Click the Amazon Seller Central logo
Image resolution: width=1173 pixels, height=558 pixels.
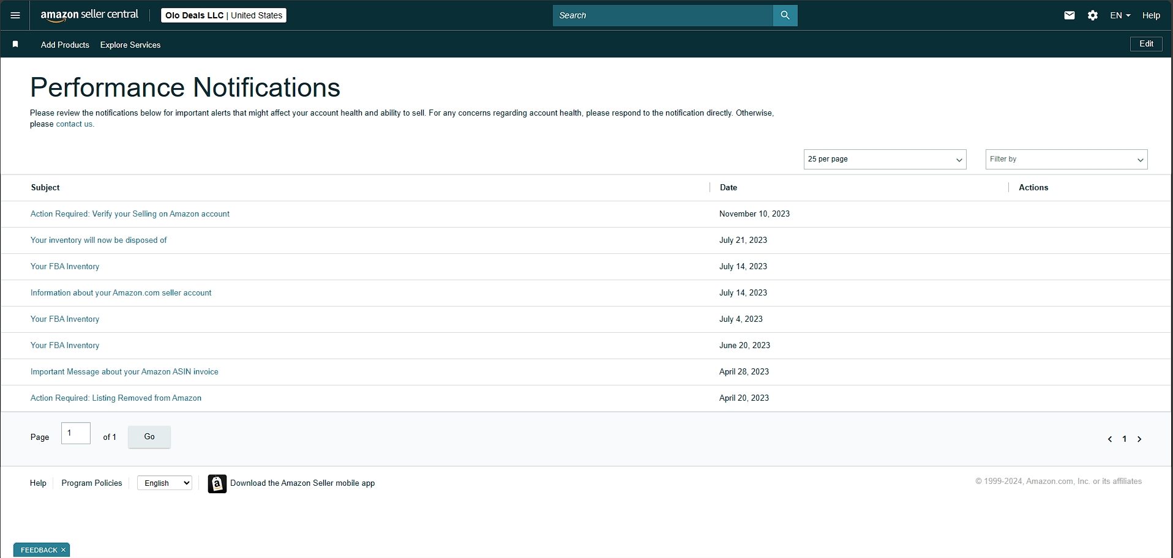89,15
